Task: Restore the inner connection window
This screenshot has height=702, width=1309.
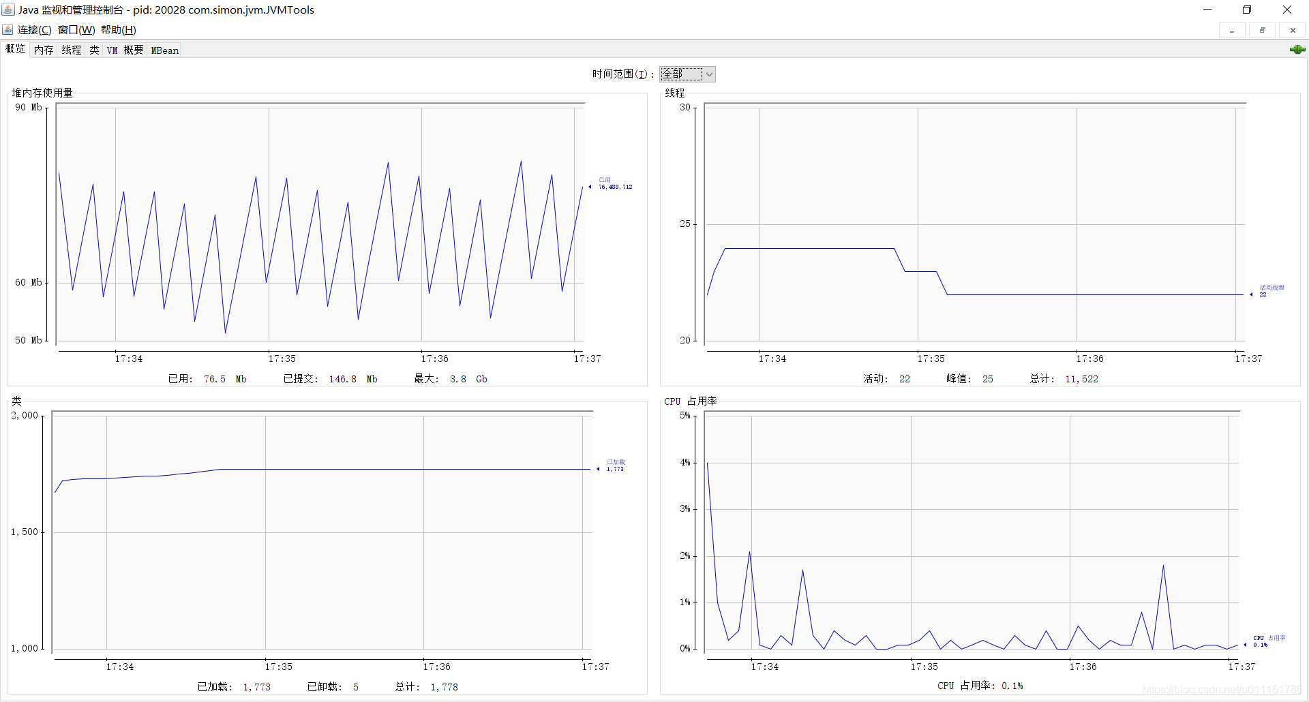Action: [1263, 30]
